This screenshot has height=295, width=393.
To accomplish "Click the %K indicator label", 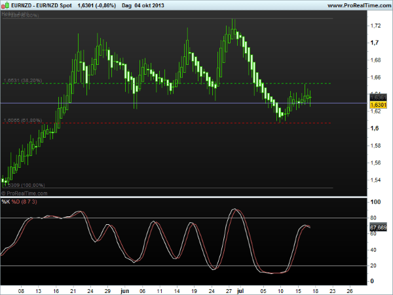I will (x=5, y=202).
